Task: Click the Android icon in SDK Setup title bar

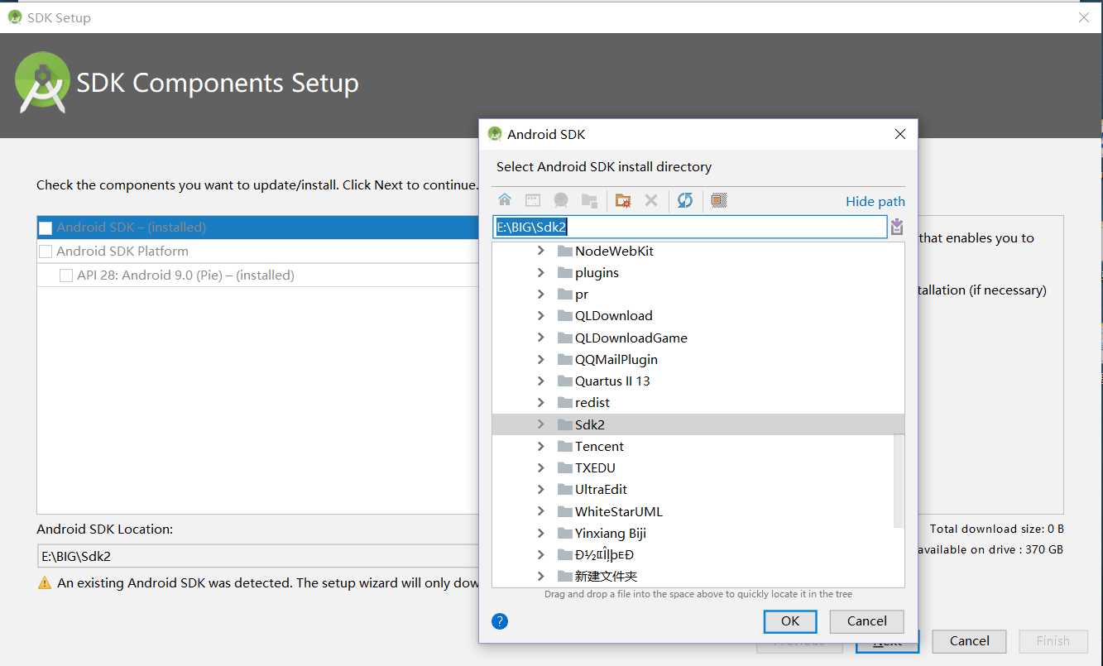Action: 15,17
